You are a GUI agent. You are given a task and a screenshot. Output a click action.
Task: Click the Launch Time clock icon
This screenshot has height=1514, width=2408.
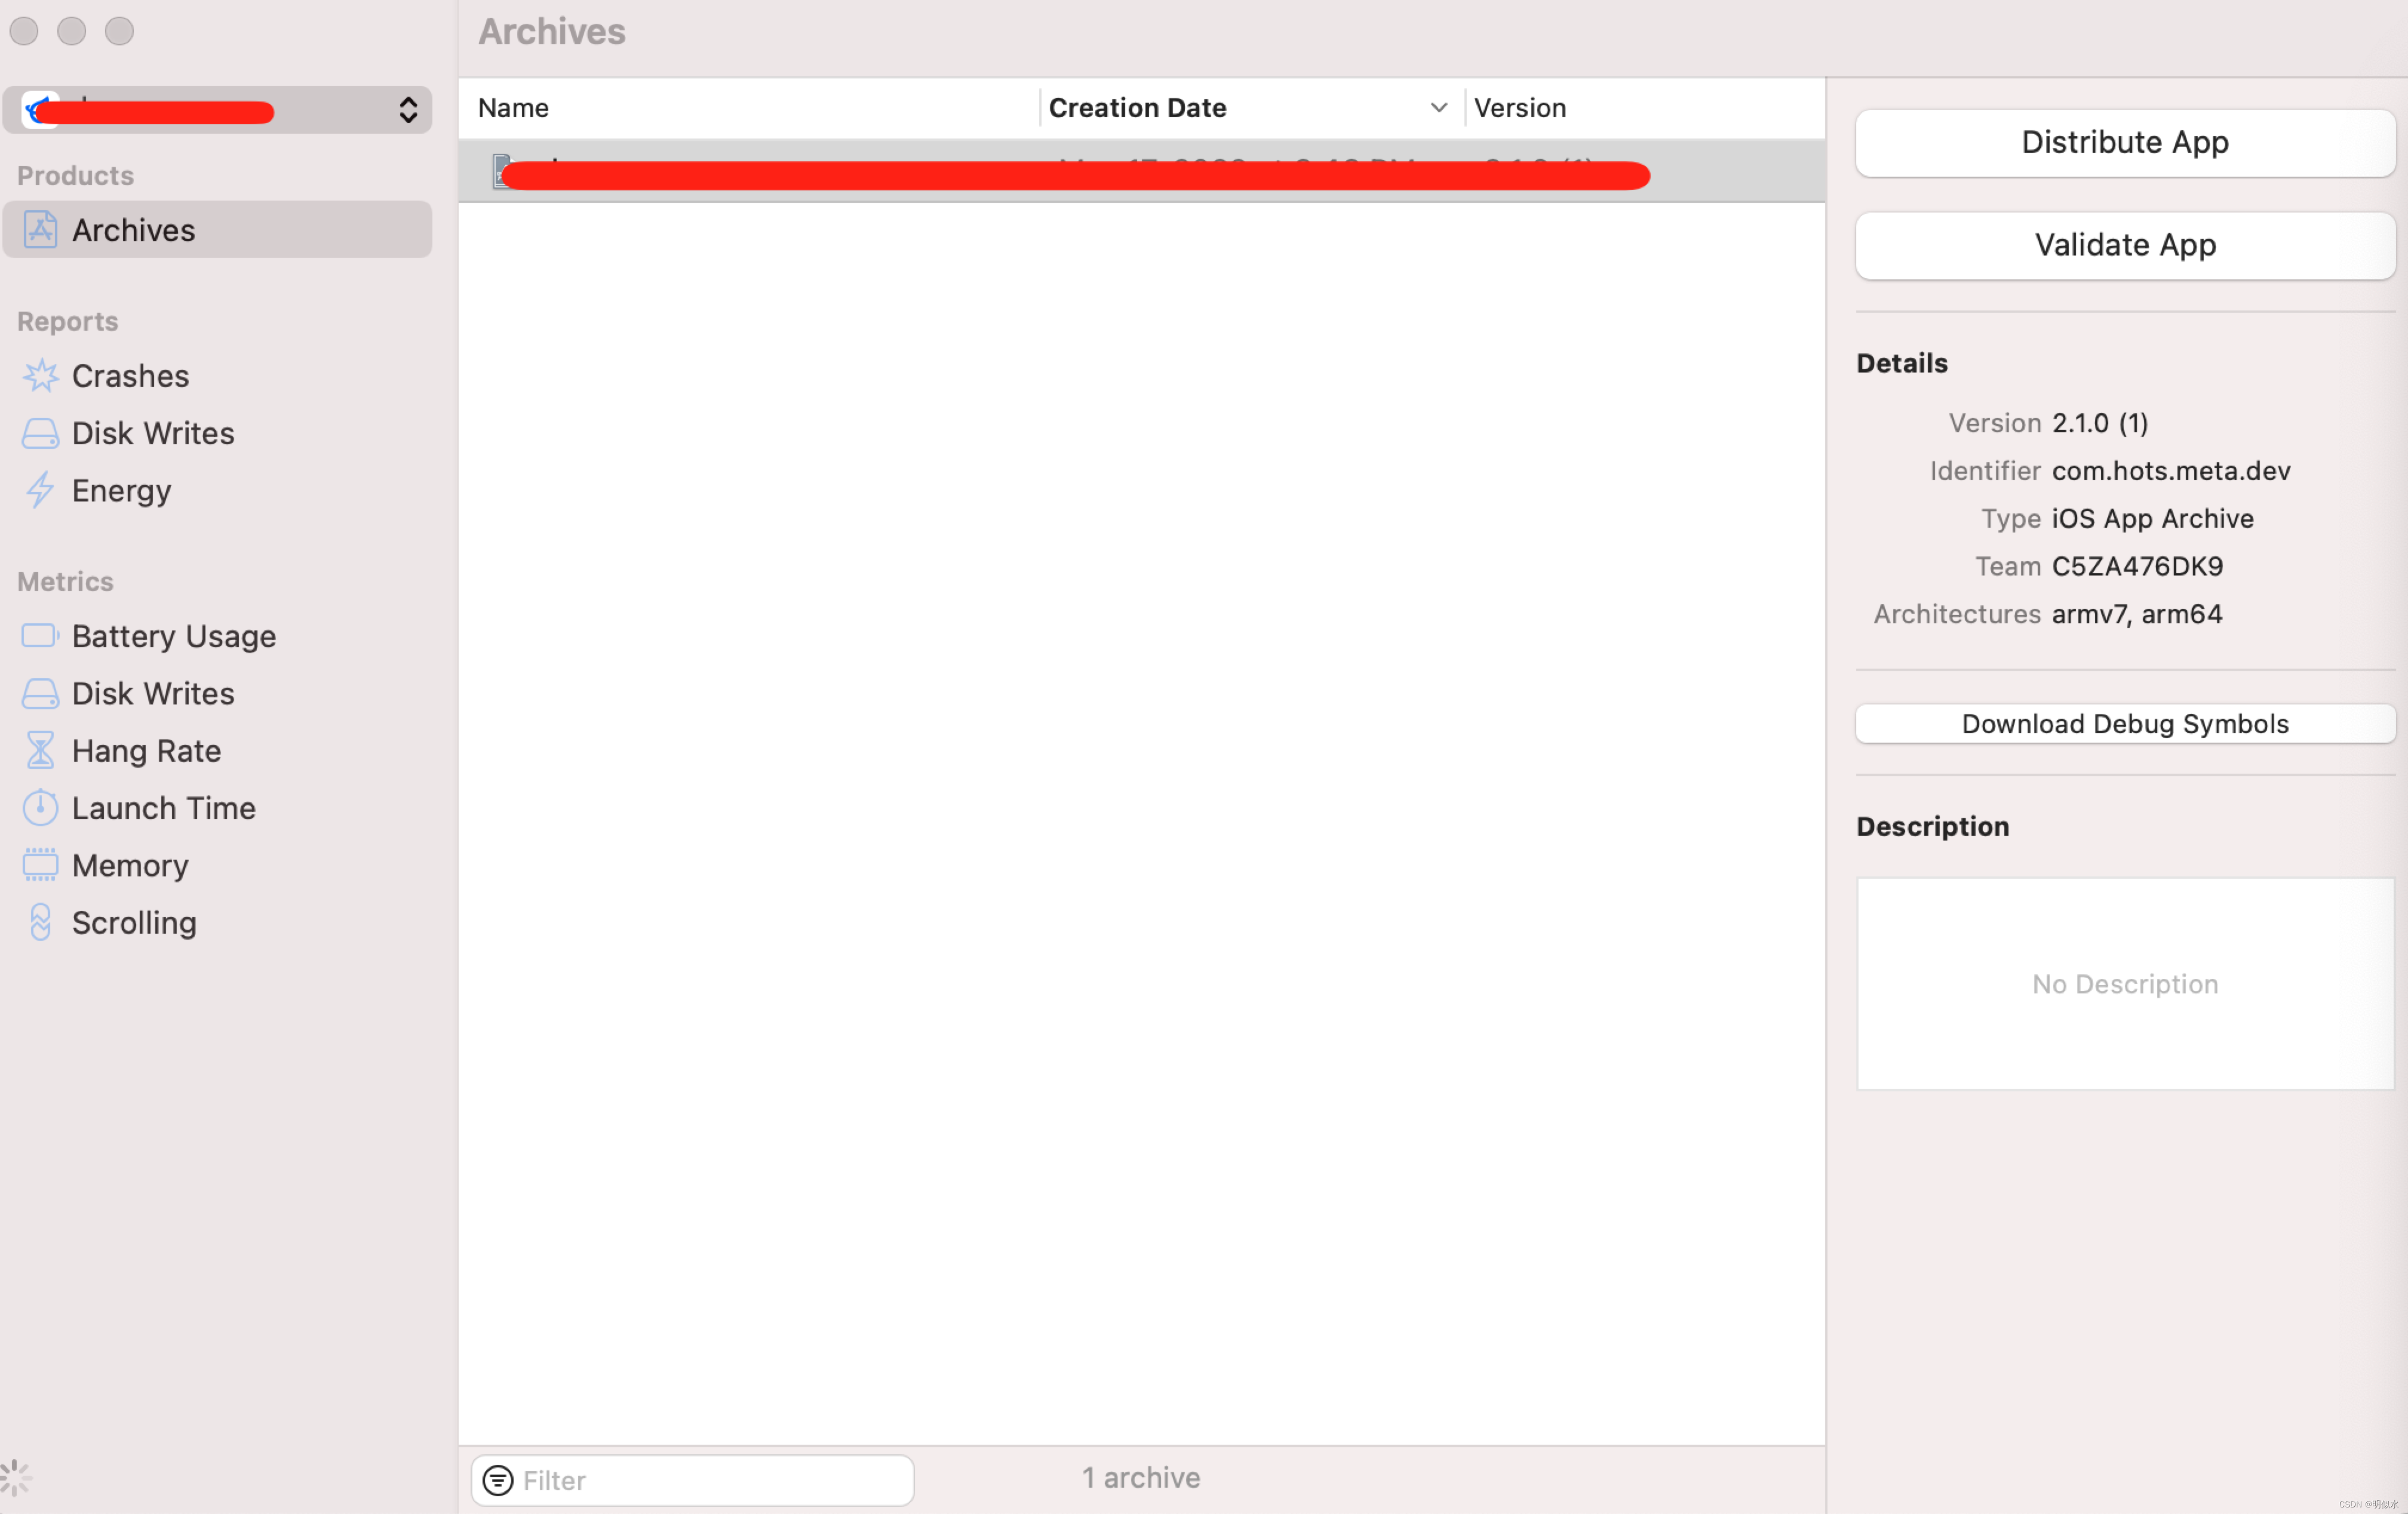[x=40, y=808]
